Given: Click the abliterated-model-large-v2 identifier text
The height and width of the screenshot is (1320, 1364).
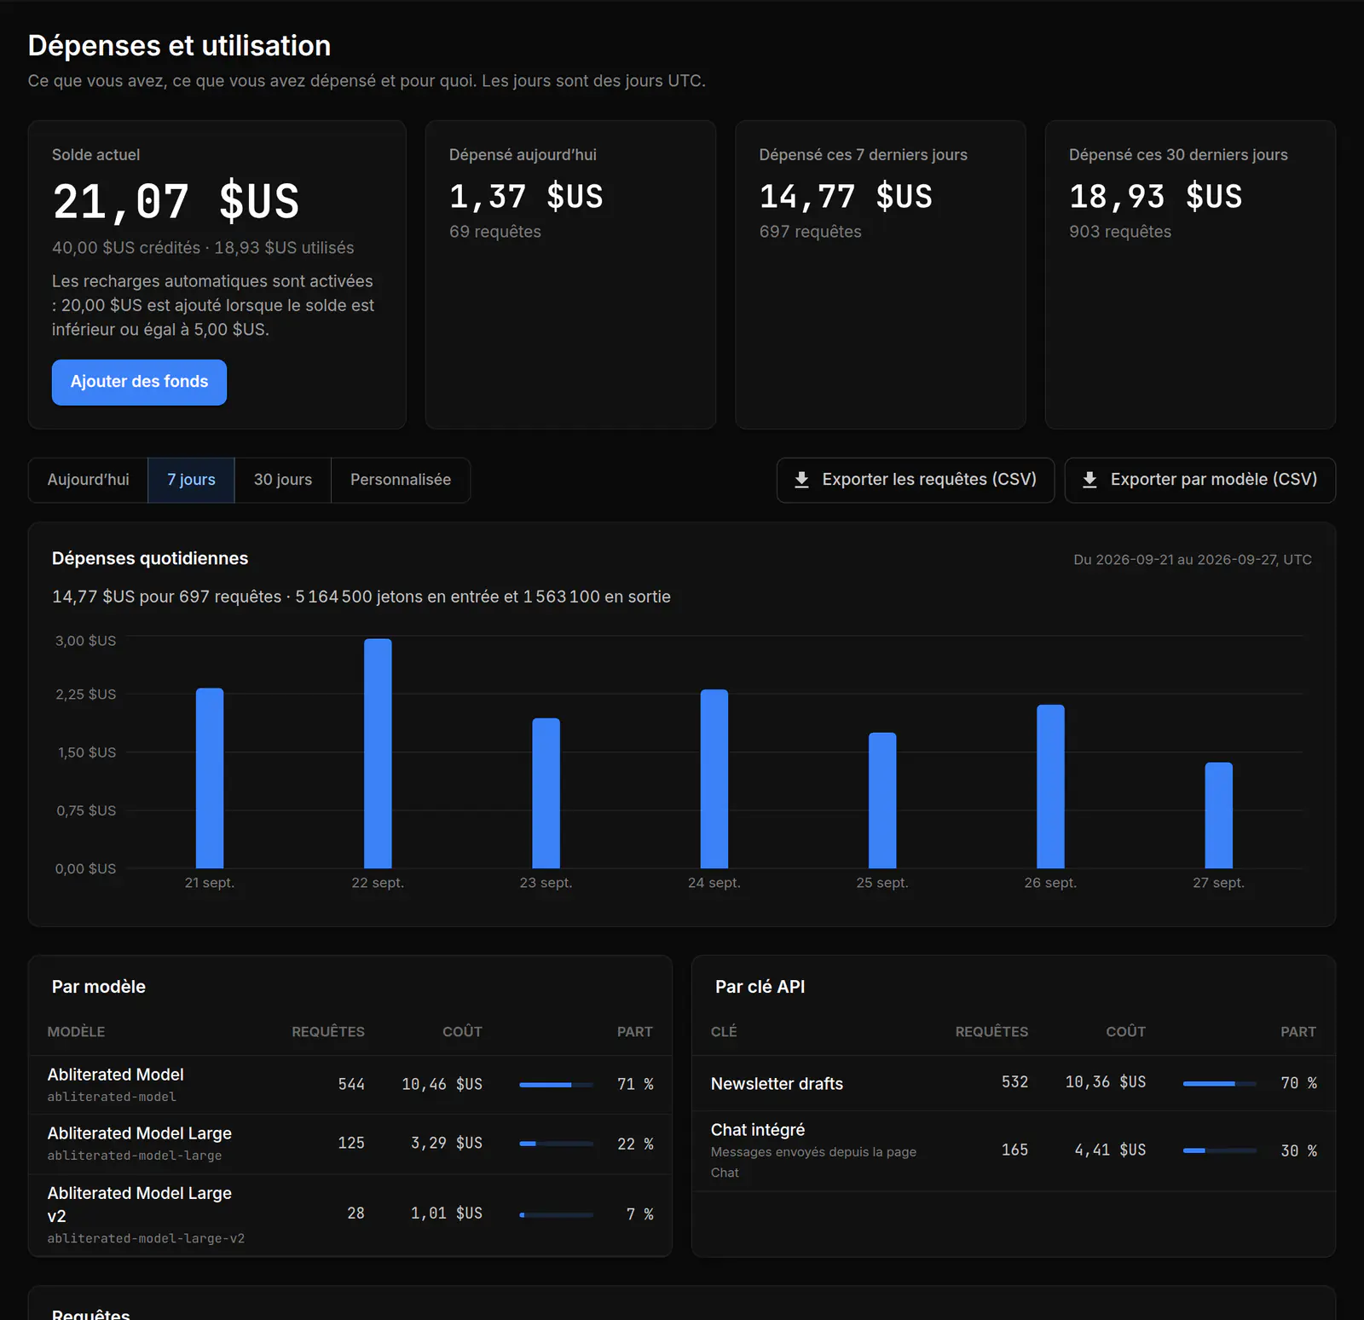Looking at the screenshot, I should pos(146,1238).
